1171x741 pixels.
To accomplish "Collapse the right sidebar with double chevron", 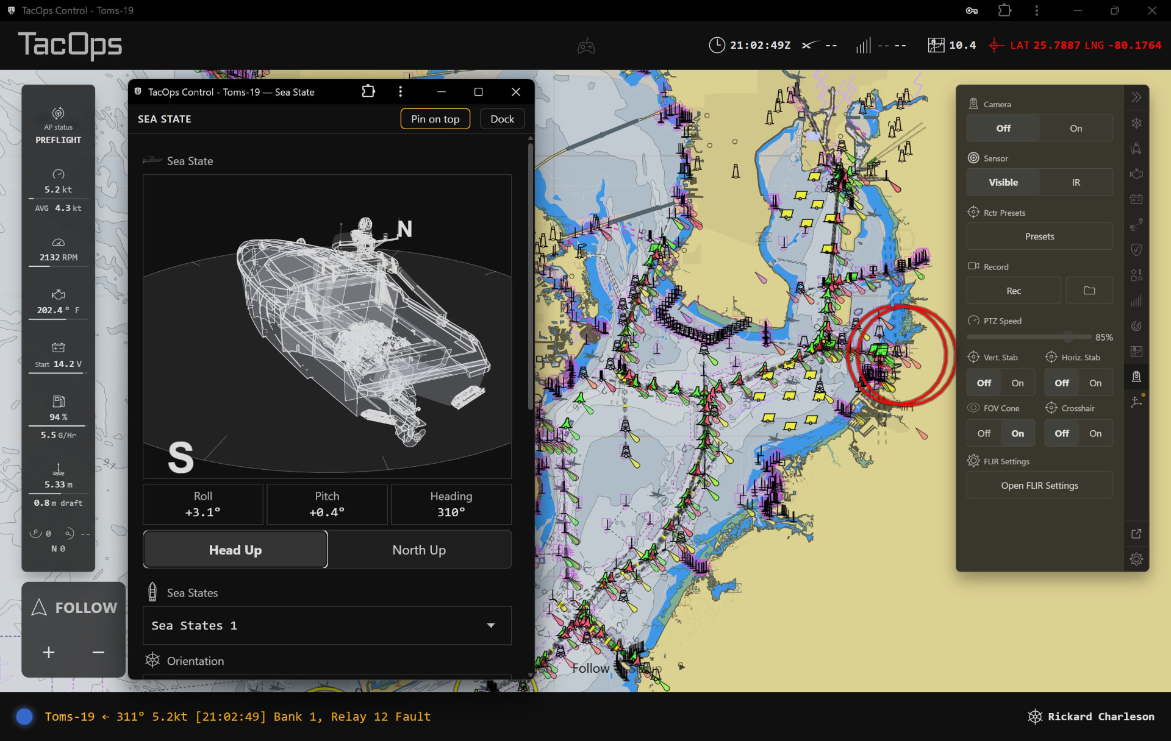I will pos(1136,97).
